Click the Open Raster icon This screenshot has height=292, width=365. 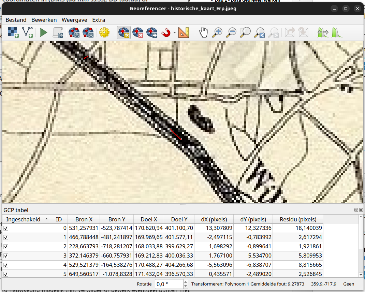click(13, 32)
